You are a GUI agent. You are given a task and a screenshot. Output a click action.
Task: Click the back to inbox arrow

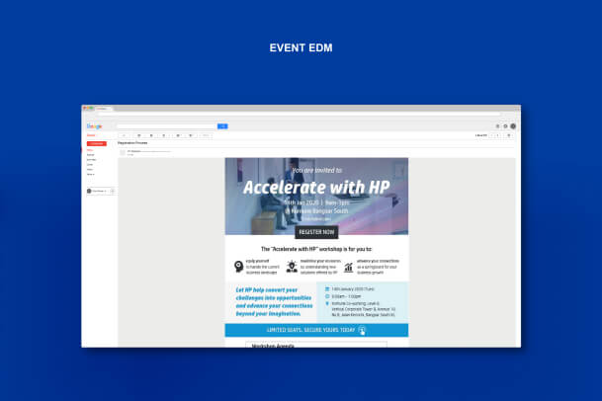tap(125, 134)
